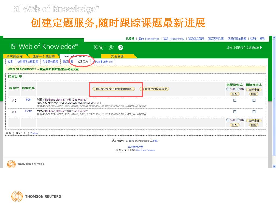The image size is (276, 207).
Task: Open 我的期刊列表 link
Action: 216,39
